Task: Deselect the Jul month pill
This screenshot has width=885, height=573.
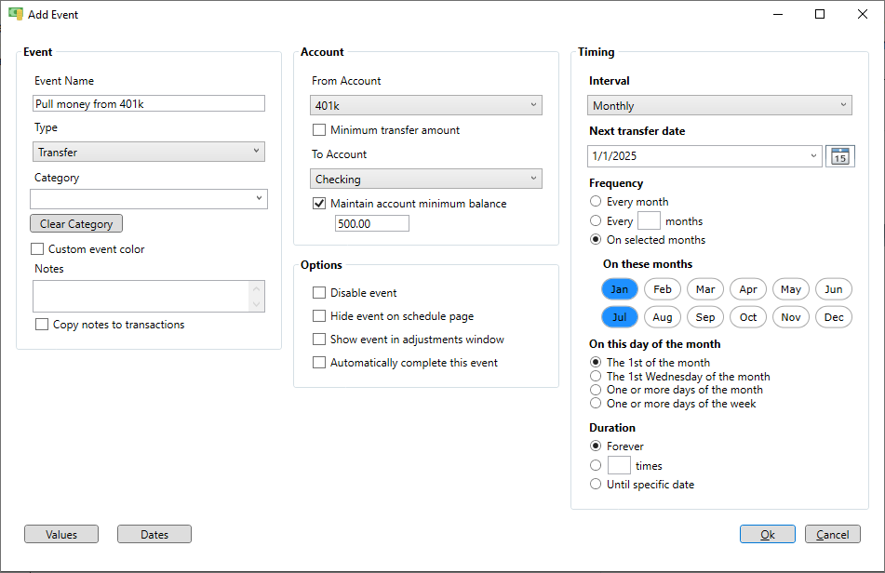Action: [619, 317]
